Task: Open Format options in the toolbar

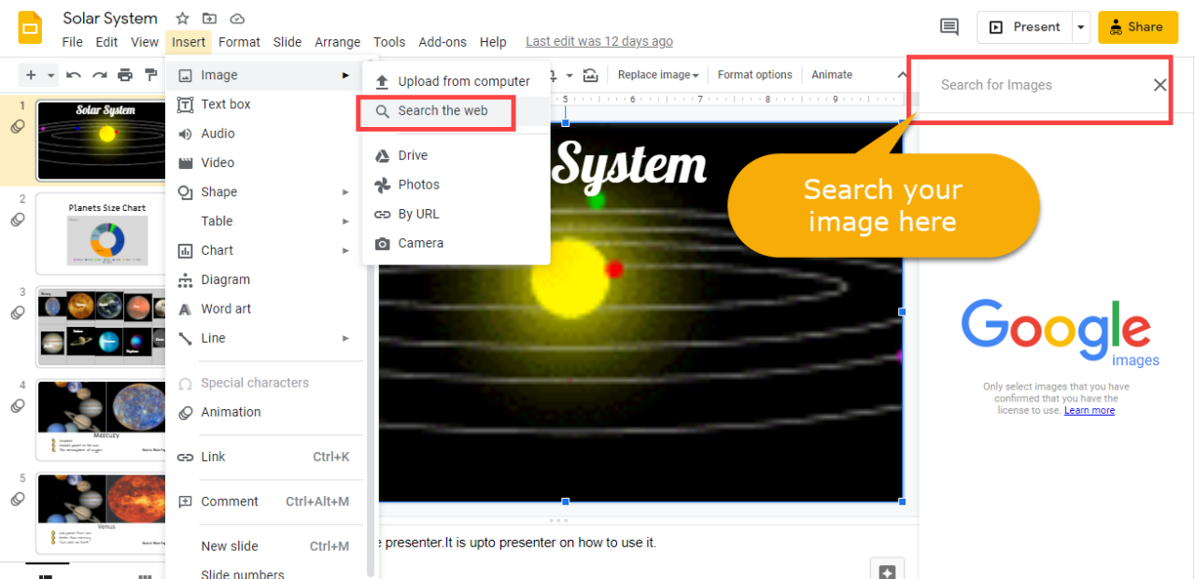Action: (x=754, y=74)
